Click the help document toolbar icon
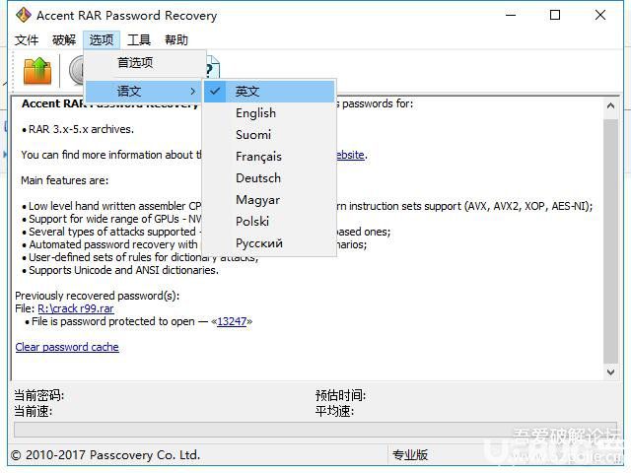The width and height of the screenshot is (631, 473). [213, 67]
